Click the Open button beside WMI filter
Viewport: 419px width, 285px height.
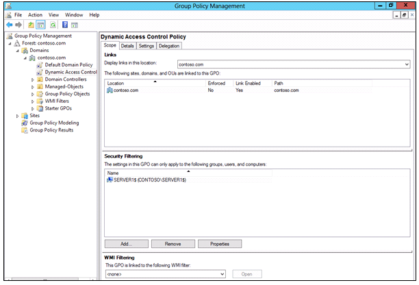click(x=247, y=274)
